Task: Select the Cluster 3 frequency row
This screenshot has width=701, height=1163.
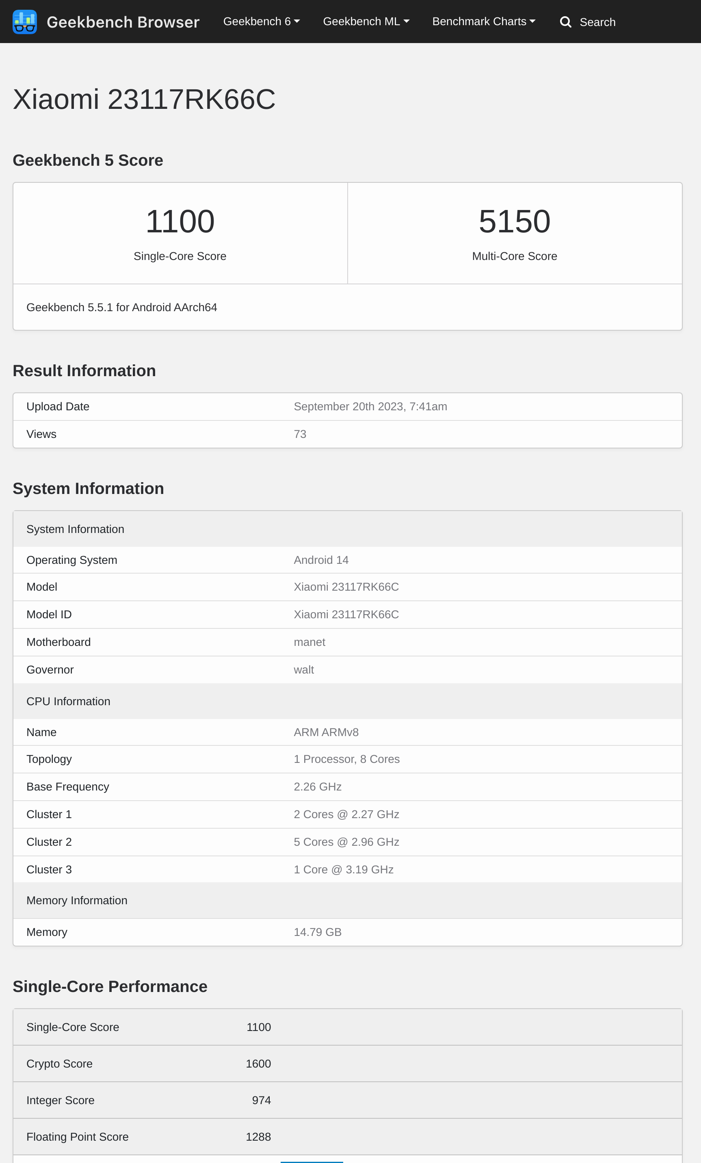Action: [x=347, y=869]
